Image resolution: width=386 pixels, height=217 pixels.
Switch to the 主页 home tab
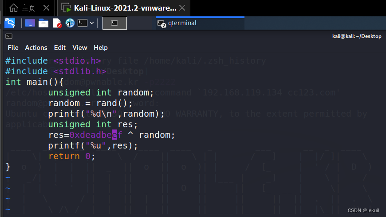(29, 8)
